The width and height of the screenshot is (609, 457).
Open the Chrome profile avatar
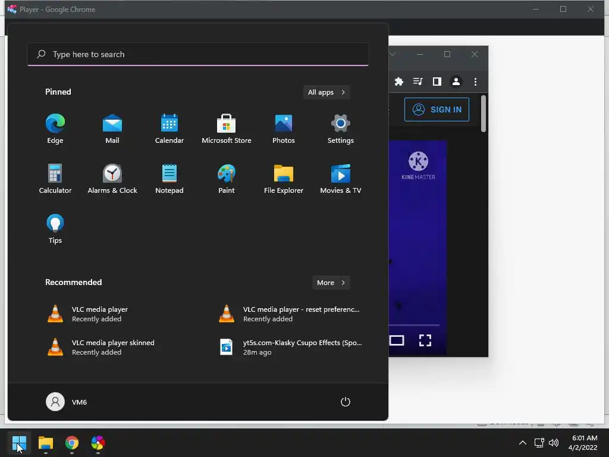click(x=456, y=82)
